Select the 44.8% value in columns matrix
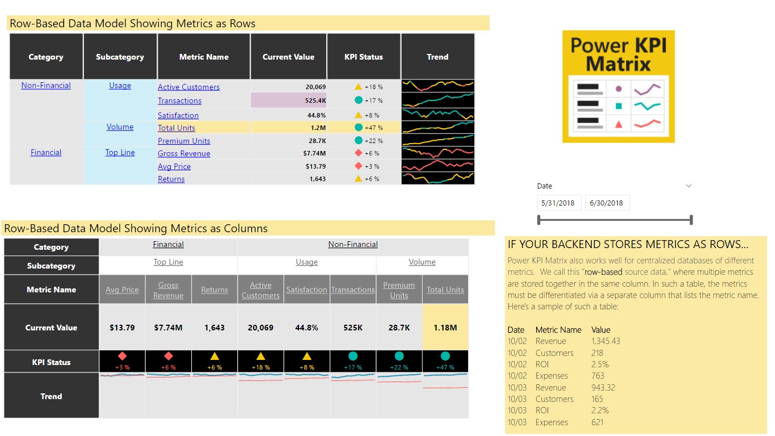Screen dimensions: 775x436 pyautogui.click(x=307, y=328)
